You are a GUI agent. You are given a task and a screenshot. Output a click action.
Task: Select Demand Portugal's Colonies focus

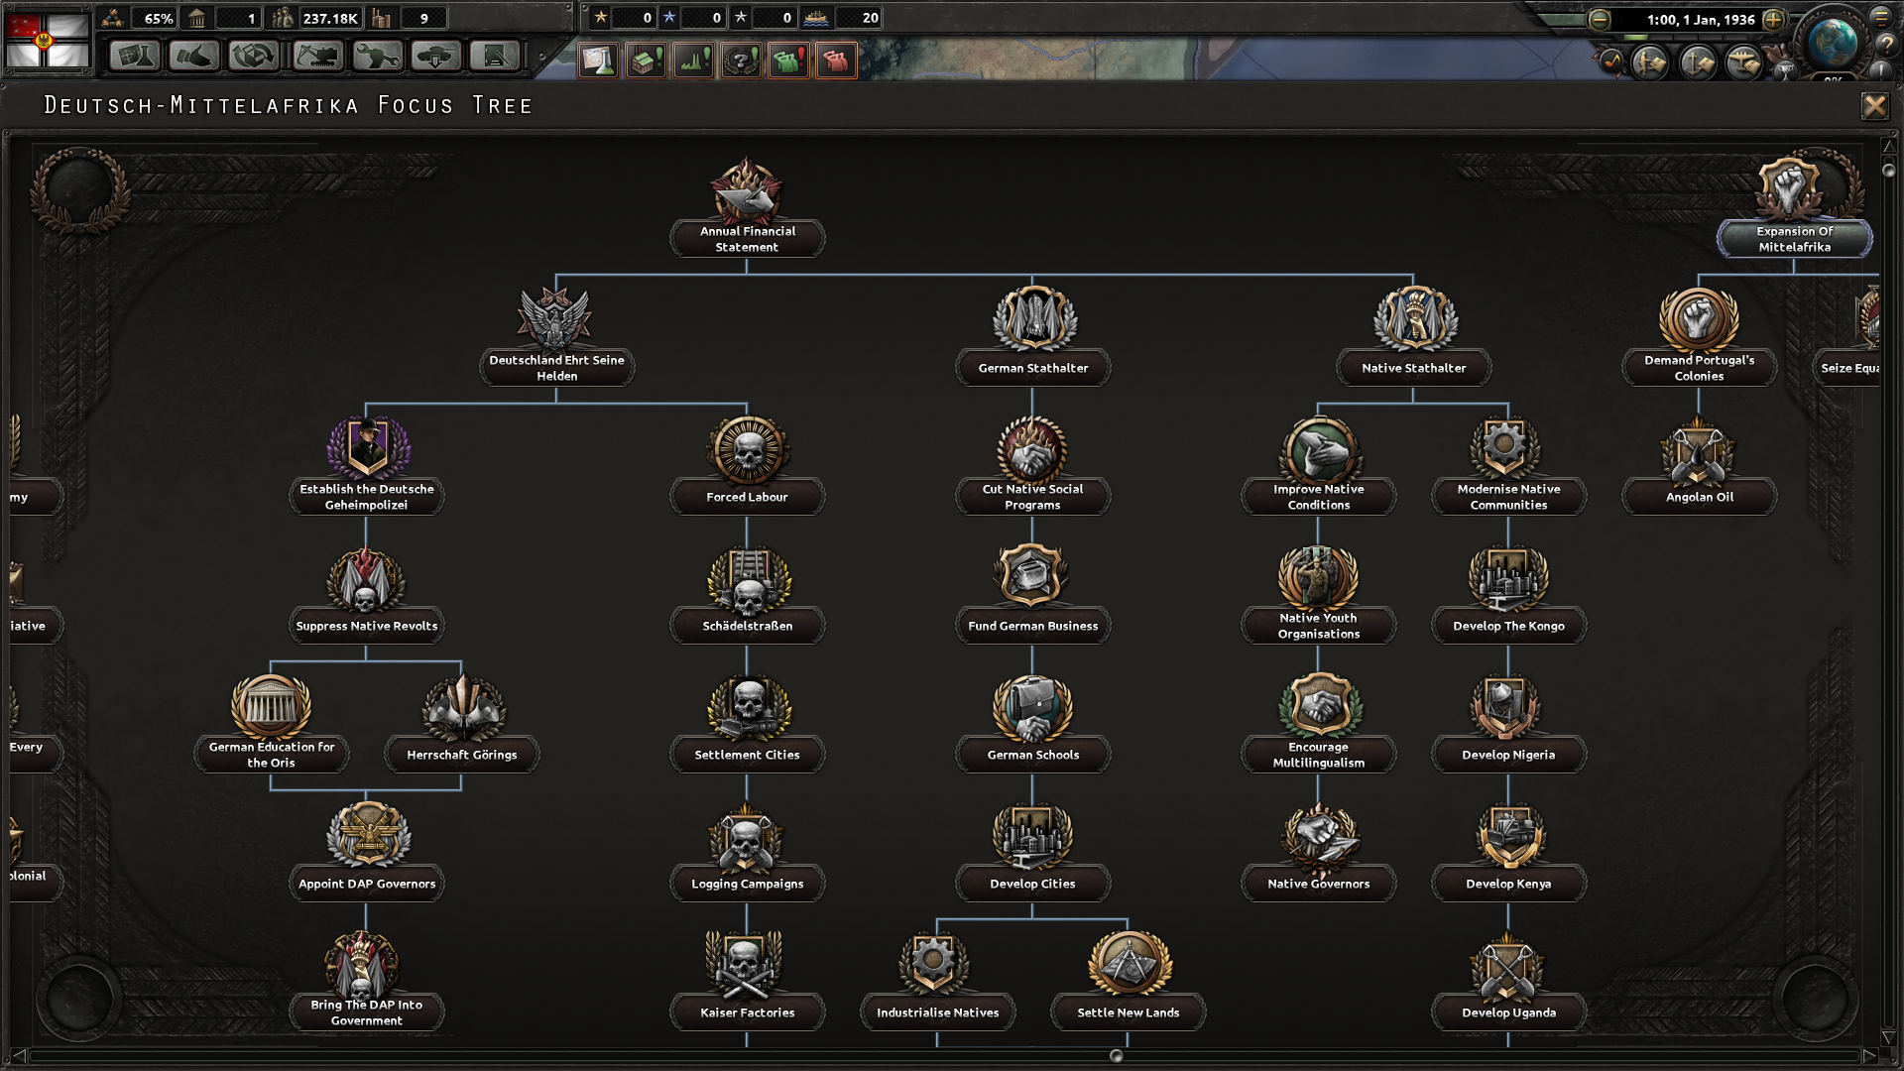tap(1699, 337)
